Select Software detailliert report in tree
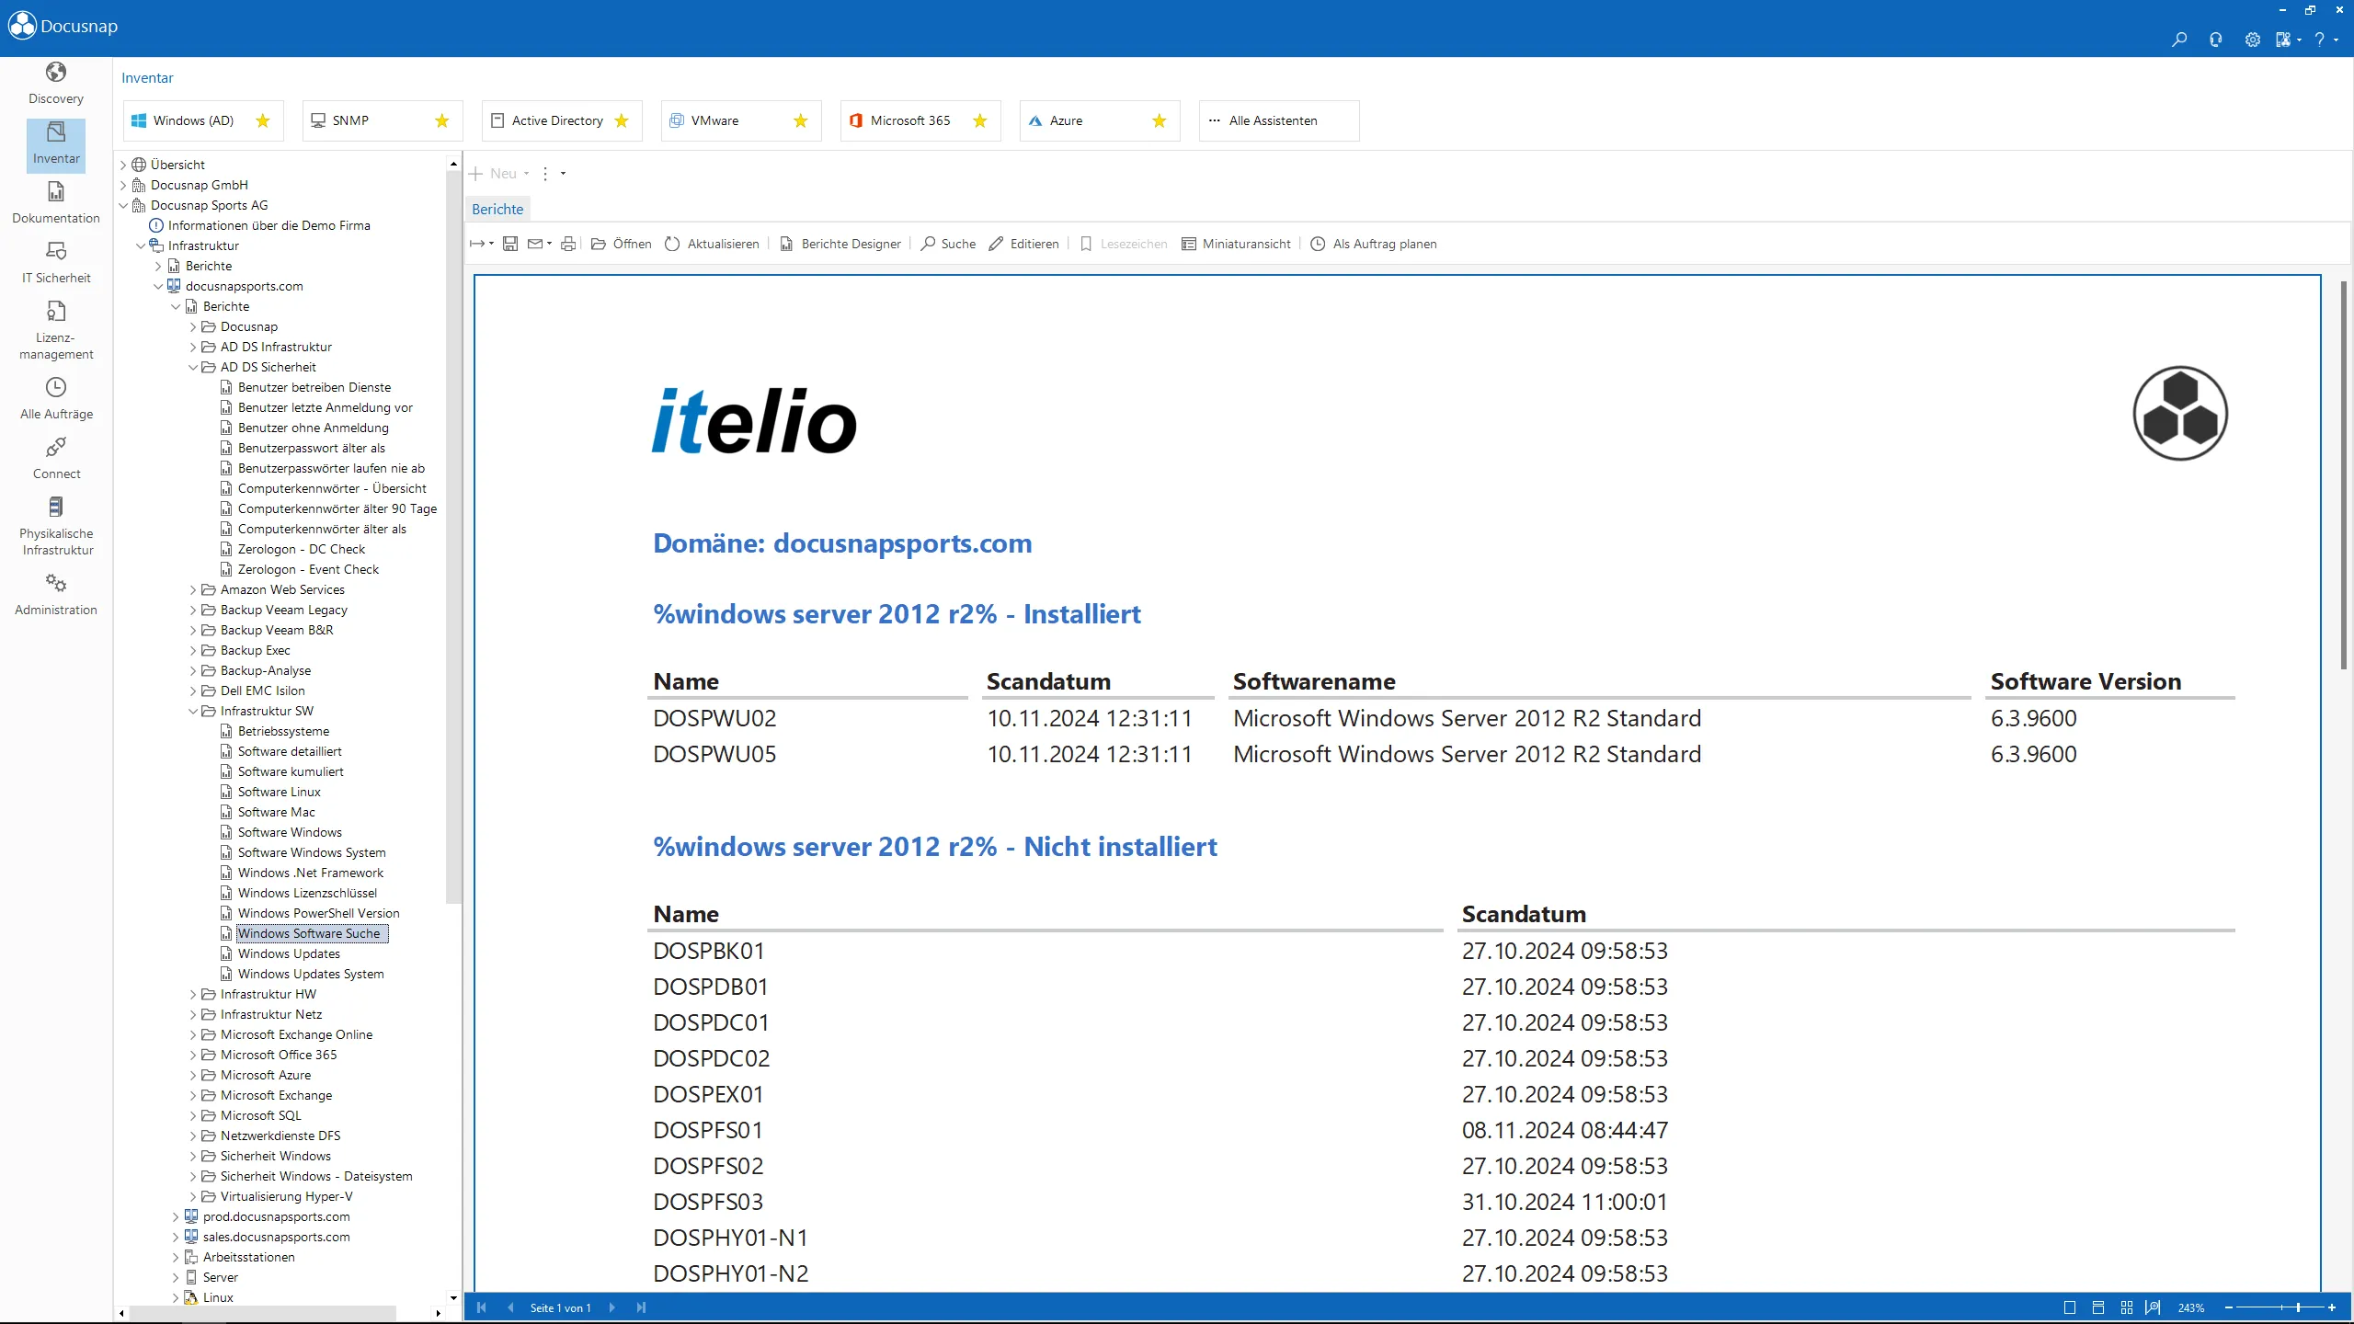This screenshot has height=1324, width=2354. click(290, 751)
